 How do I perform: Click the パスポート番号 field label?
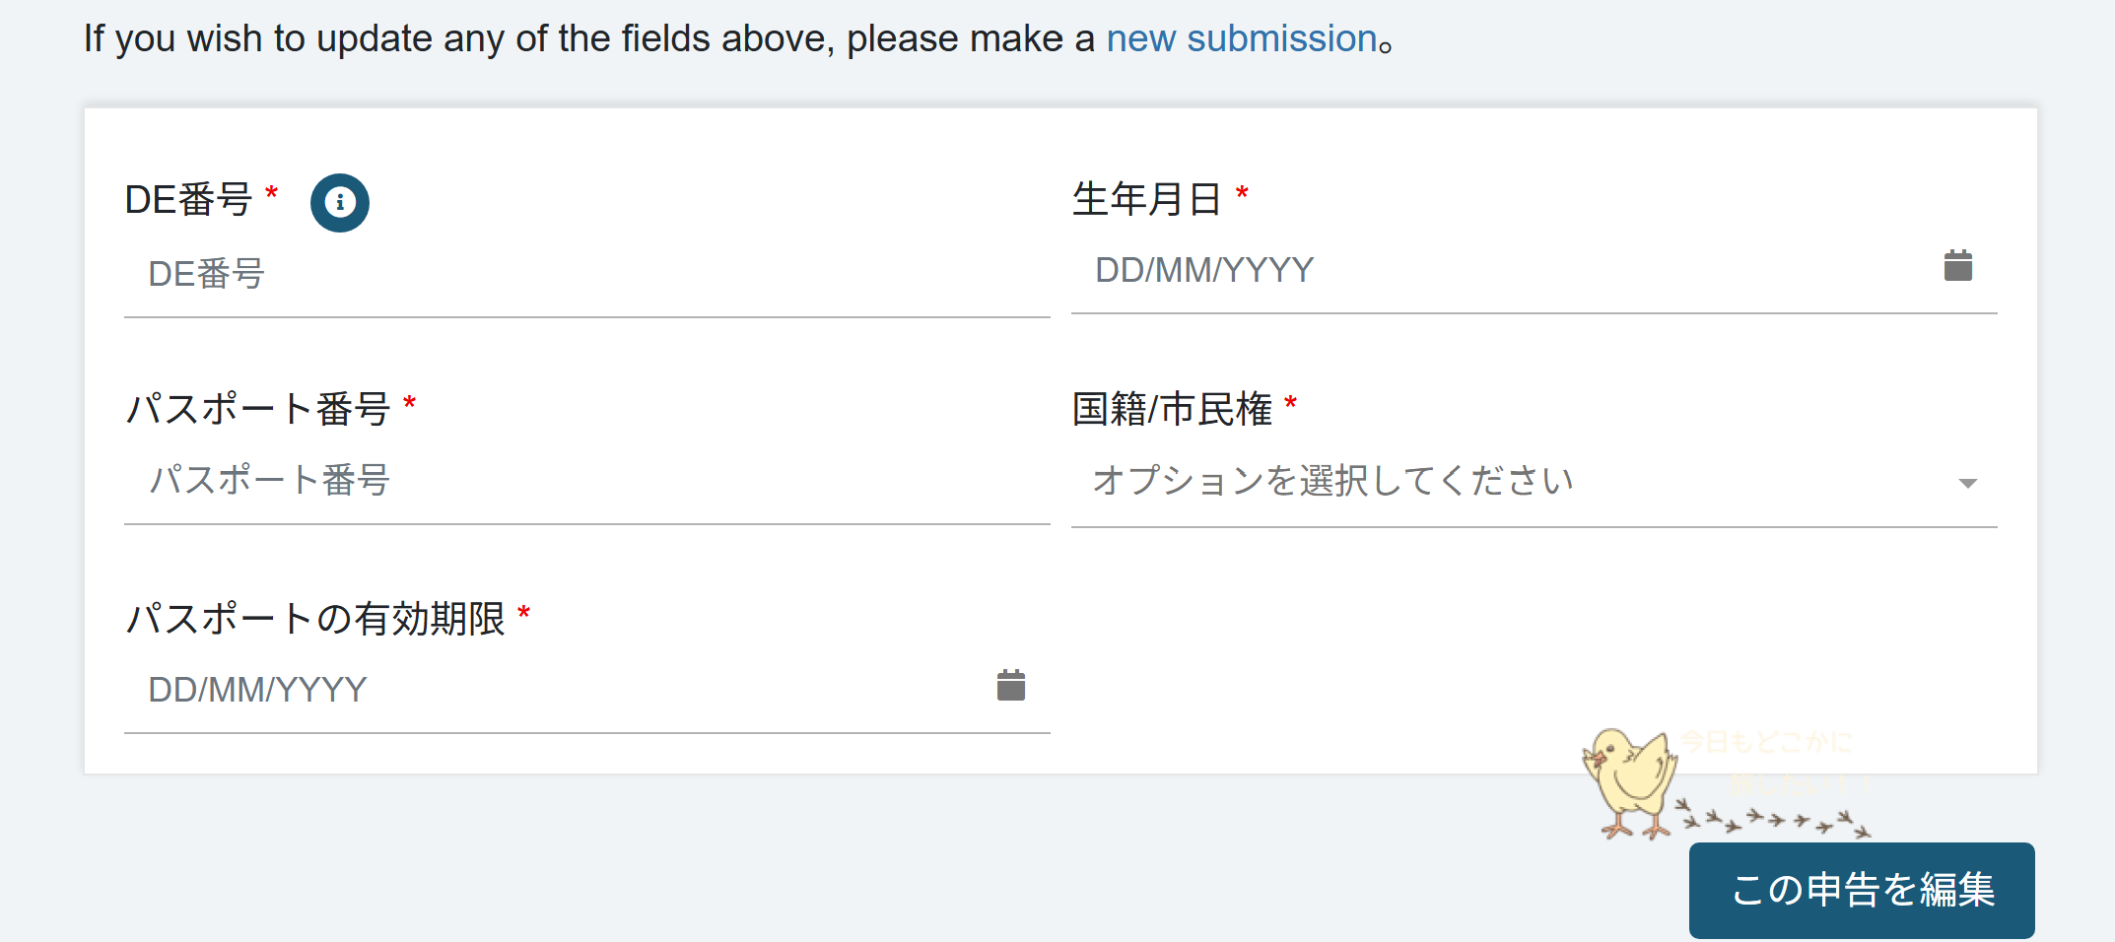(258, 409)
